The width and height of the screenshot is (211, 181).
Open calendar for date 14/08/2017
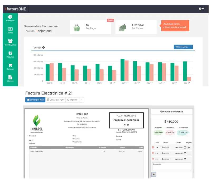coord(185,153)
